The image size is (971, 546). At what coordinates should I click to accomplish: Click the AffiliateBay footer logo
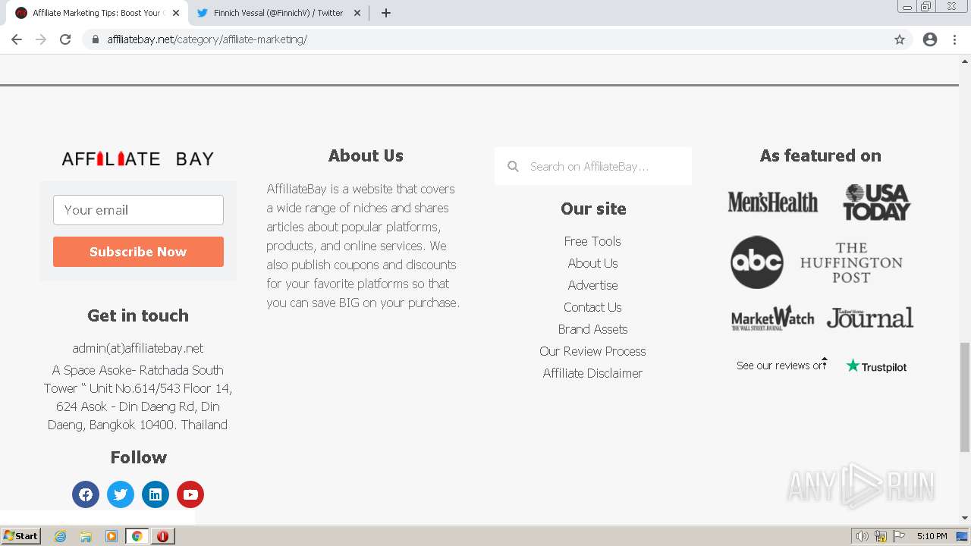pyautogui.click(x=138, y=158)
